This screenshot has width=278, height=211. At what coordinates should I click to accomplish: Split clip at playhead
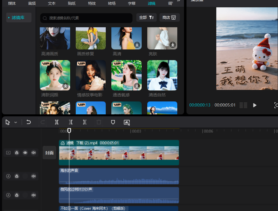coord(57,122)
